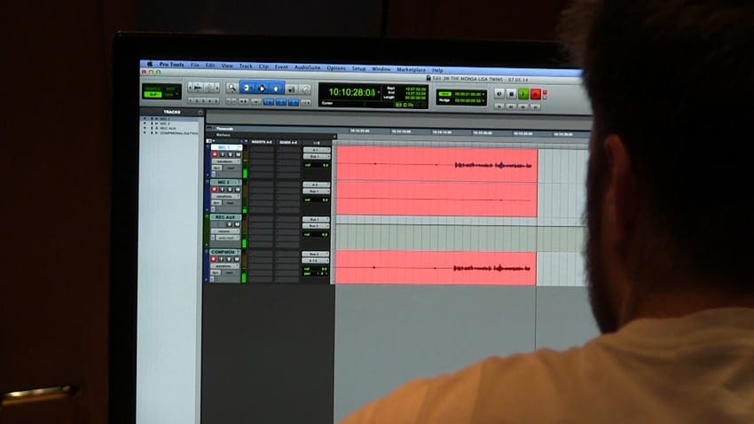This screenshot has height=424, width=754.
Task: Click the Stop transport button
Action: click(511, 93)
